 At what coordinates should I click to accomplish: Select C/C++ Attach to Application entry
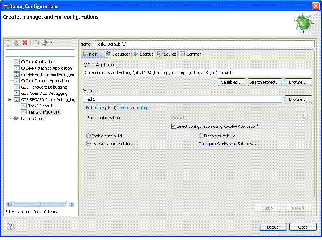[x=47, y=68]
